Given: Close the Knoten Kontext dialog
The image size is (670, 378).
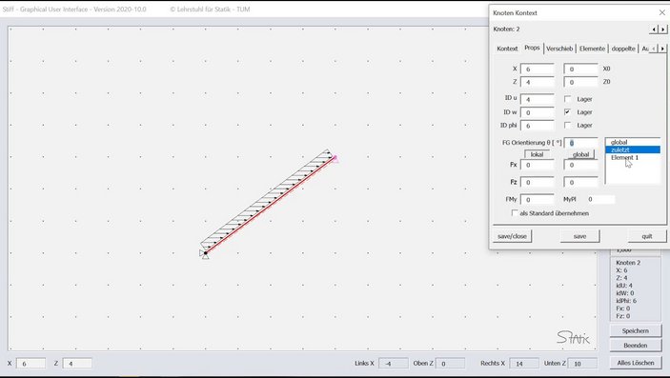Looking at the screenshot, I should (x=661, y=12).
